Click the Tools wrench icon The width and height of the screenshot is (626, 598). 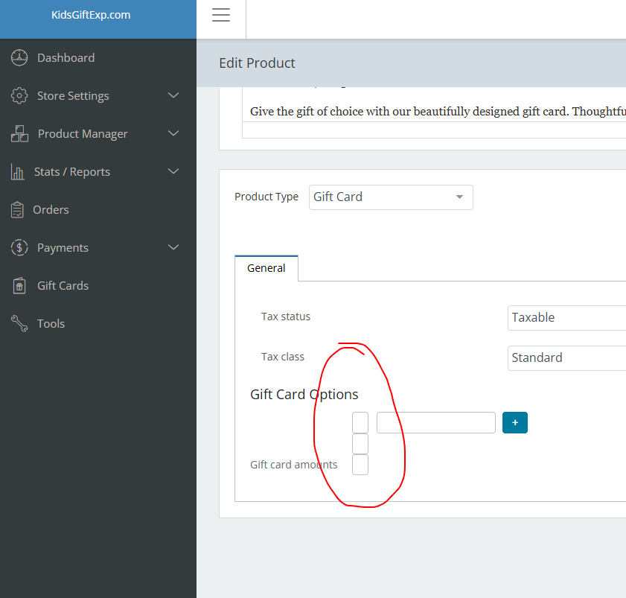[19, 324]
